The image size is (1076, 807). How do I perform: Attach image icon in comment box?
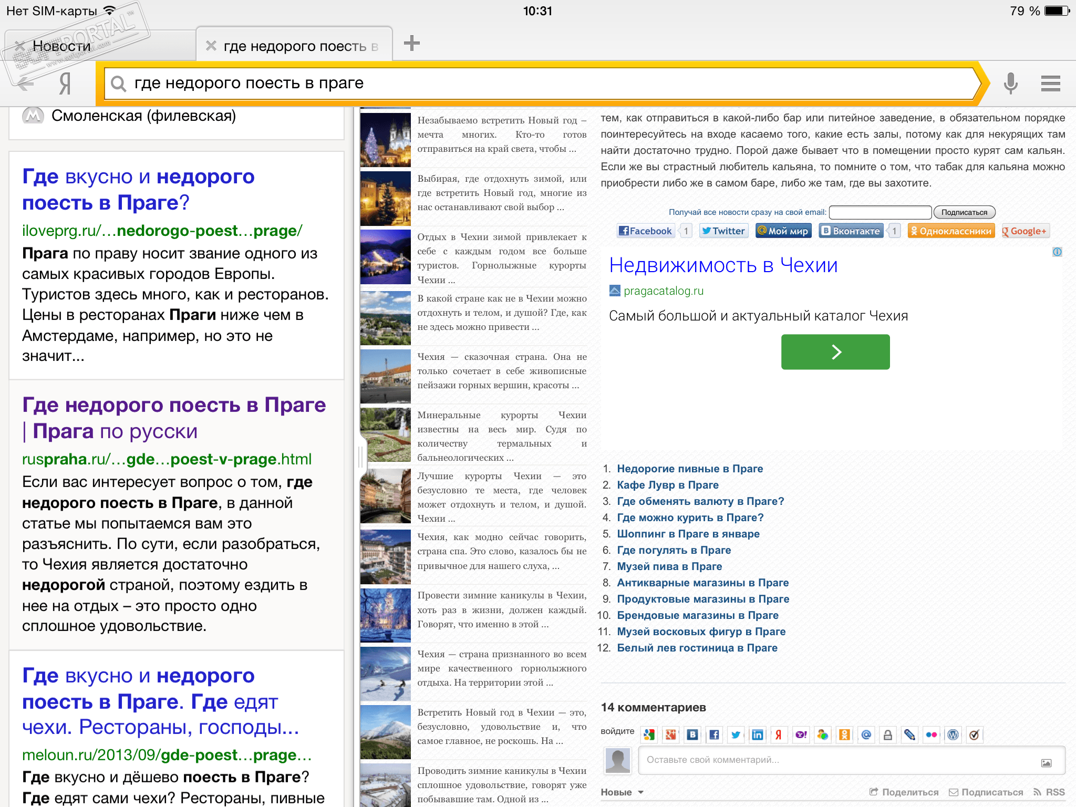coord(1046,762)
